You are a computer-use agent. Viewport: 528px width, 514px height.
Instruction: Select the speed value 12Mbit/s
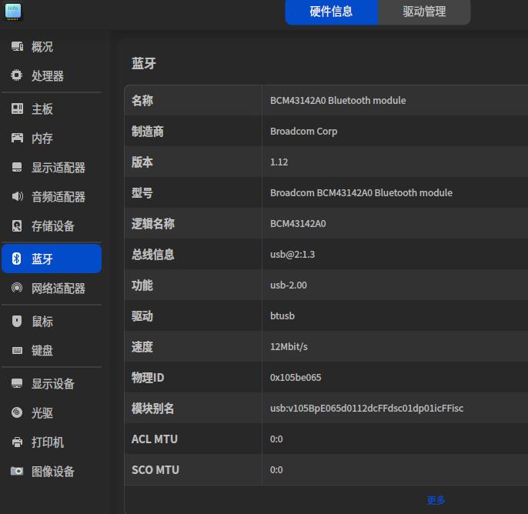[289, 347]
